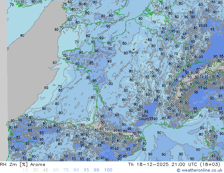Click legend value 60
224x173 pixels.
click(56, 170)
